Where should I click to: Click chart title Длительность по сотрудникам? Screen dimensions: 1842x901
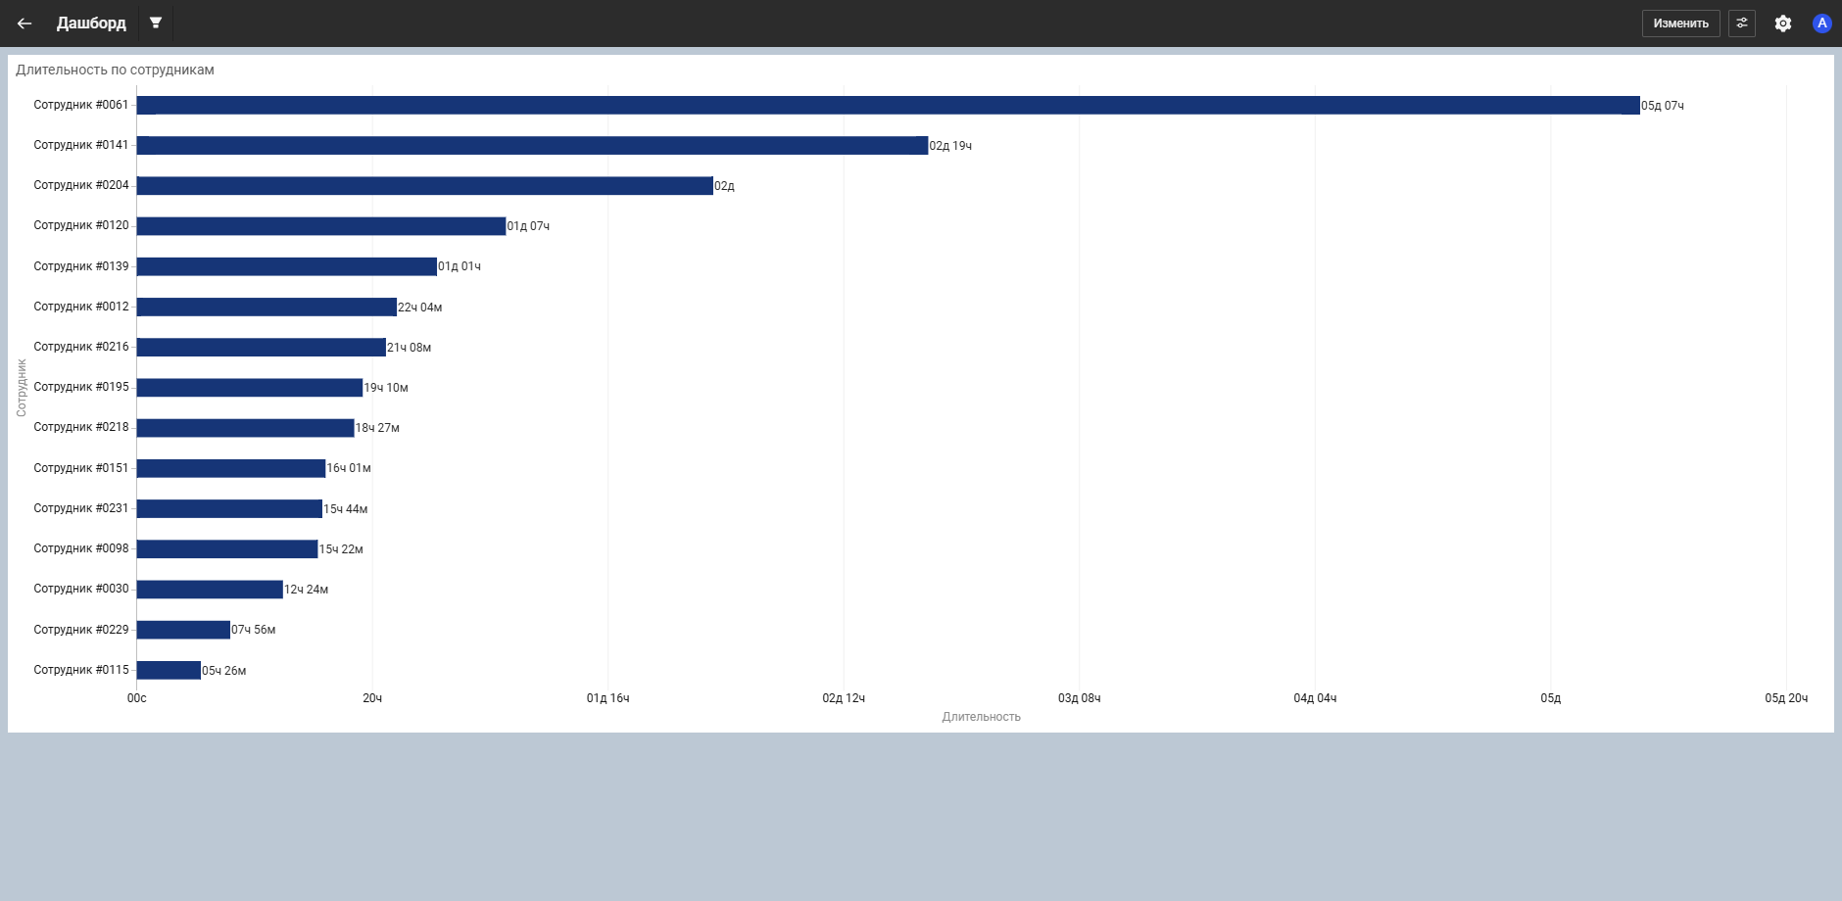[x=115, y=71]
